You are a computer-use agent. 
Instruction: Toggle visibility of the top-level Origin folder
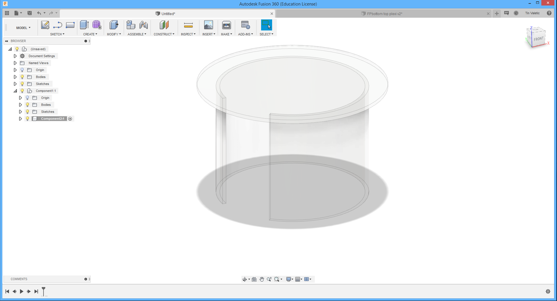point(22,70)
